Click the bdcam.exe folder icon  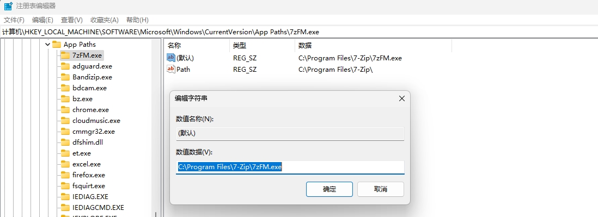65,88
